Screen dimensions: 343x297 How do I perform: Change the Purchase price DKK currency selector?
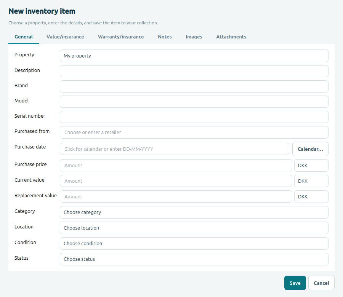pos(311,165)
